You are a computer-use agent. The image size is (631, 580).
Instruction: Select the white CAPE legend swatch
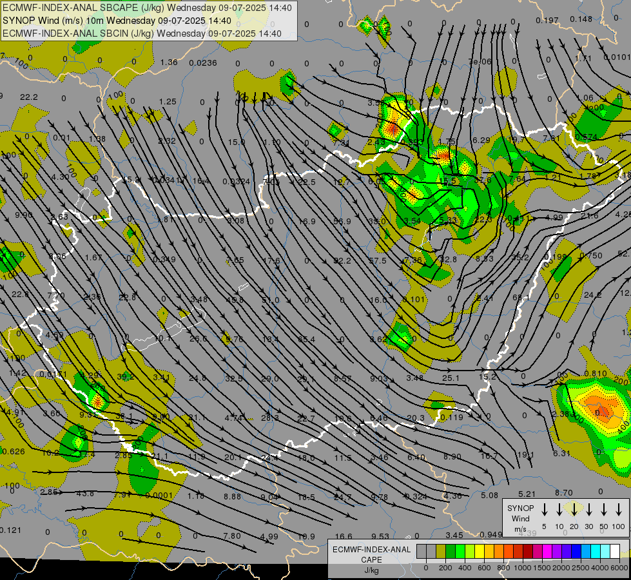(x=614, y=552)
